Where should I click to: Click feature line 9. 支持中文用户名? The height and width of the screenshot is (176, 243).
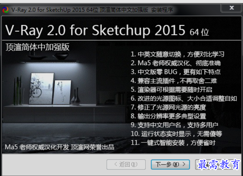[174, 125]
